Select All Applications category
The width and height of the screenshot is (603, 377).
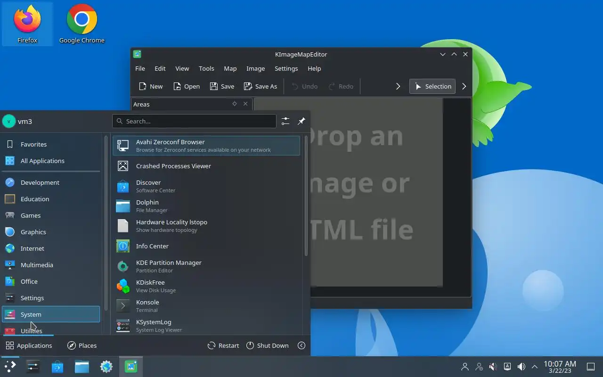(51, 161)
